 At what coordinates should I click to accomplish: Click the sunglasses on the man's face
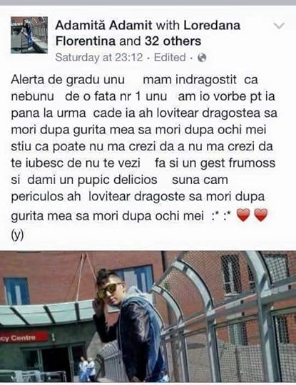click(110, 289)
